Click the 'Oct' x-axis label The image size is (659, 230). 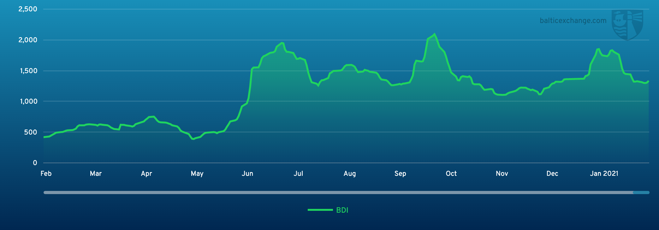pos(451,174)
